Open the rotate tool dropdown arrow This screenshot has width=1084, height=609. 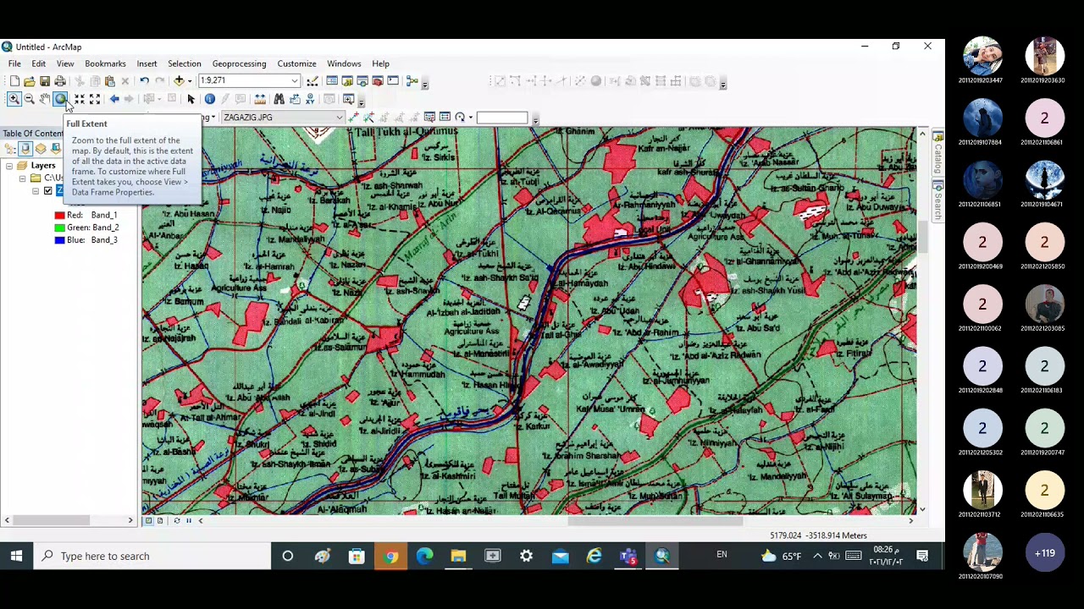[470, 118]
